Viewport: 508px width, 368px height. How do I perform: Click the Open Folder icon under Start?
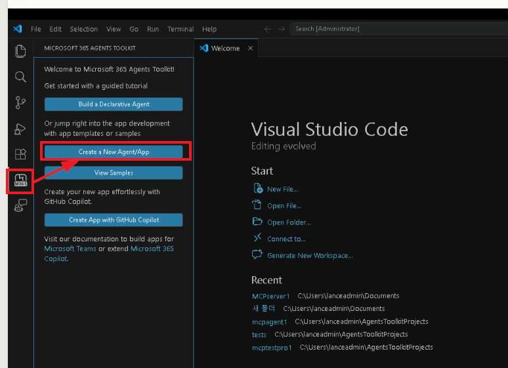257,222
